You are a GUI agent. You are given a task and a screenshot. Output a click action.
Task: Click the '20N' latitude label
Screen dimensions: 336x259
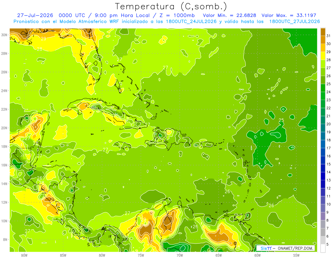5,128
